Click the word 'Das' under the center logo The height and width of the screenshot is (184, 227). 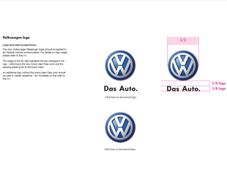110,89
